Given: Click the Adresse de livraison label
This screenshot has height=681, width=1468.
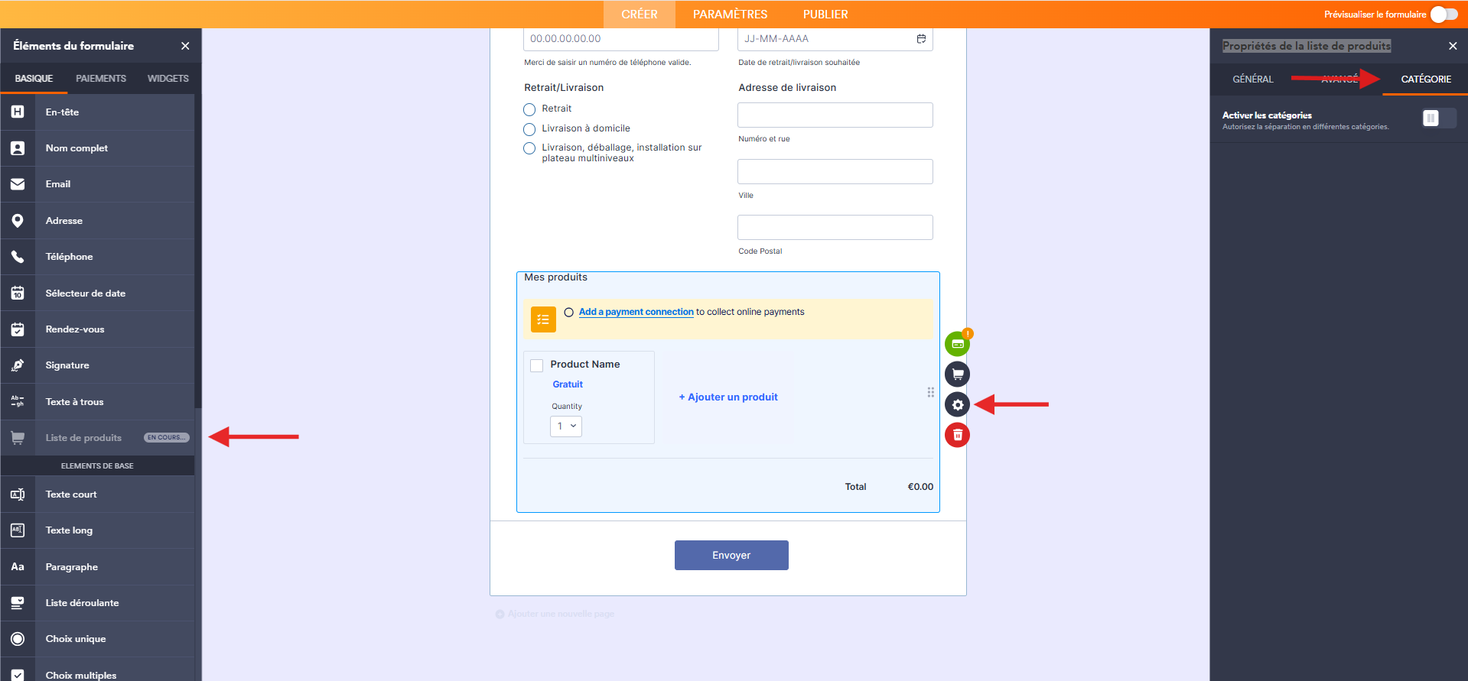Looking at the screenshot, I should (787, 88).
